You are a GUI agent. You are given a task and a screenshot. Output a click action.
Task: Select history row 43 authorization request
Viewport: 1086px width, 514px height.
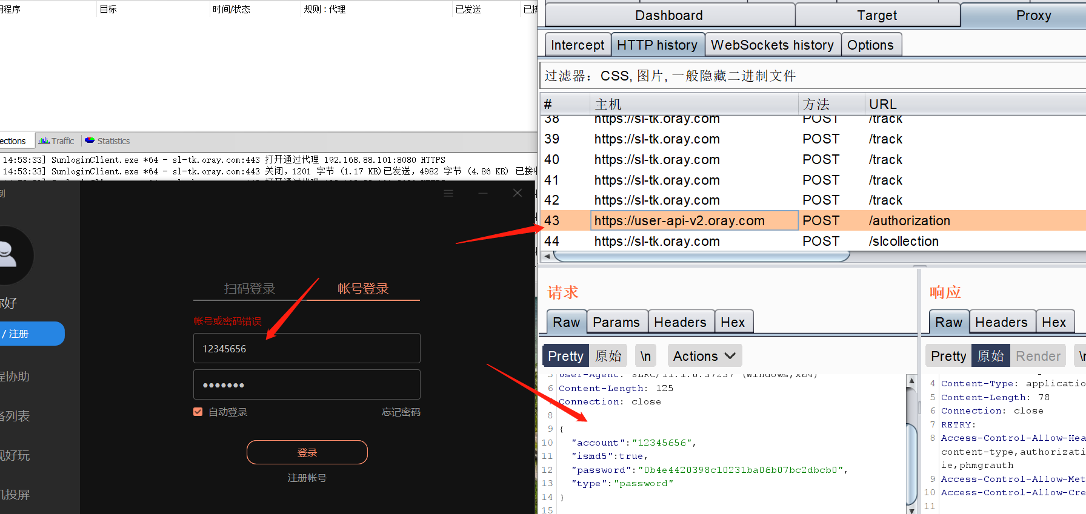point(812,220)
